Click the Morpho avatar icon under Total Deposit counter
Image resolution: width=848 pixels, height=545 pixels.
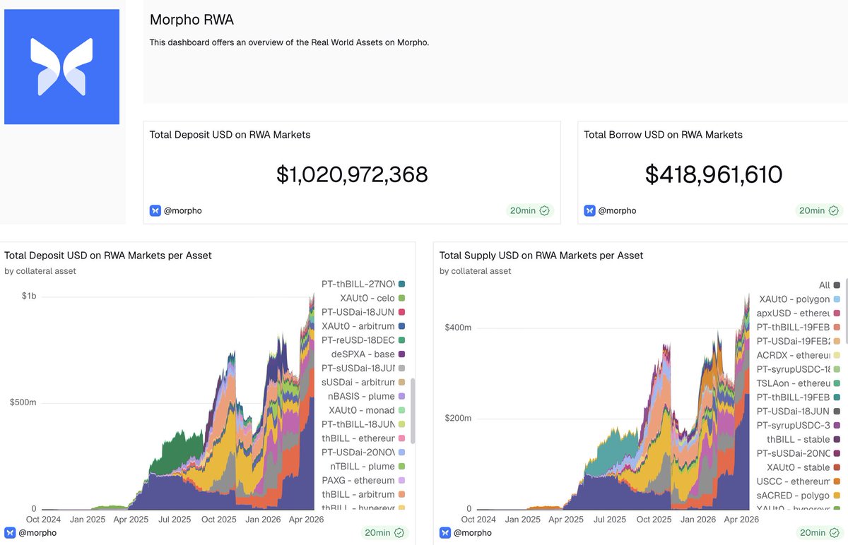[155, 210]
